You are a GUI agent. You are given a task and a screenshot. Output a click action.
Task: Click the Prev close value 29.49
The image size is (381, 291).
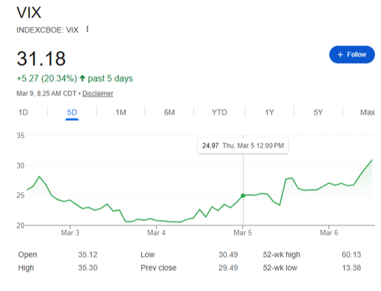click(x=228, y=268)
